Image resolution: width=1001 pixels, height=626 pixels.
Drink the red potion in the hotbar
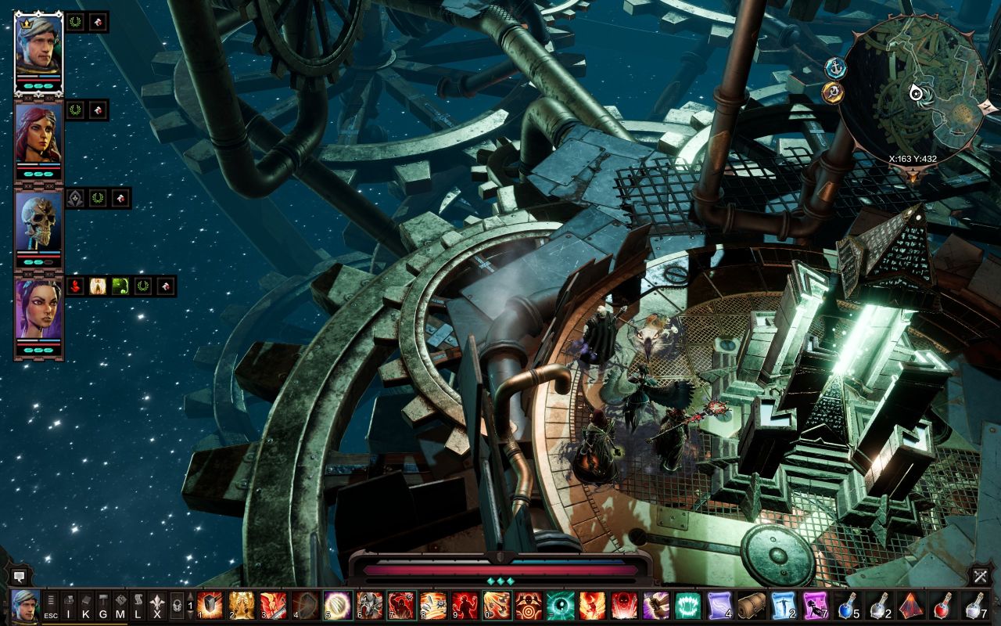[x=944, y=606]
